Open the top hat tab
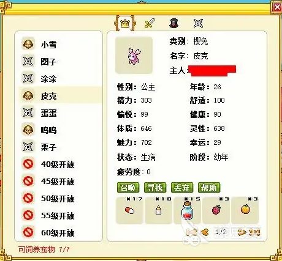 (174, 23)
